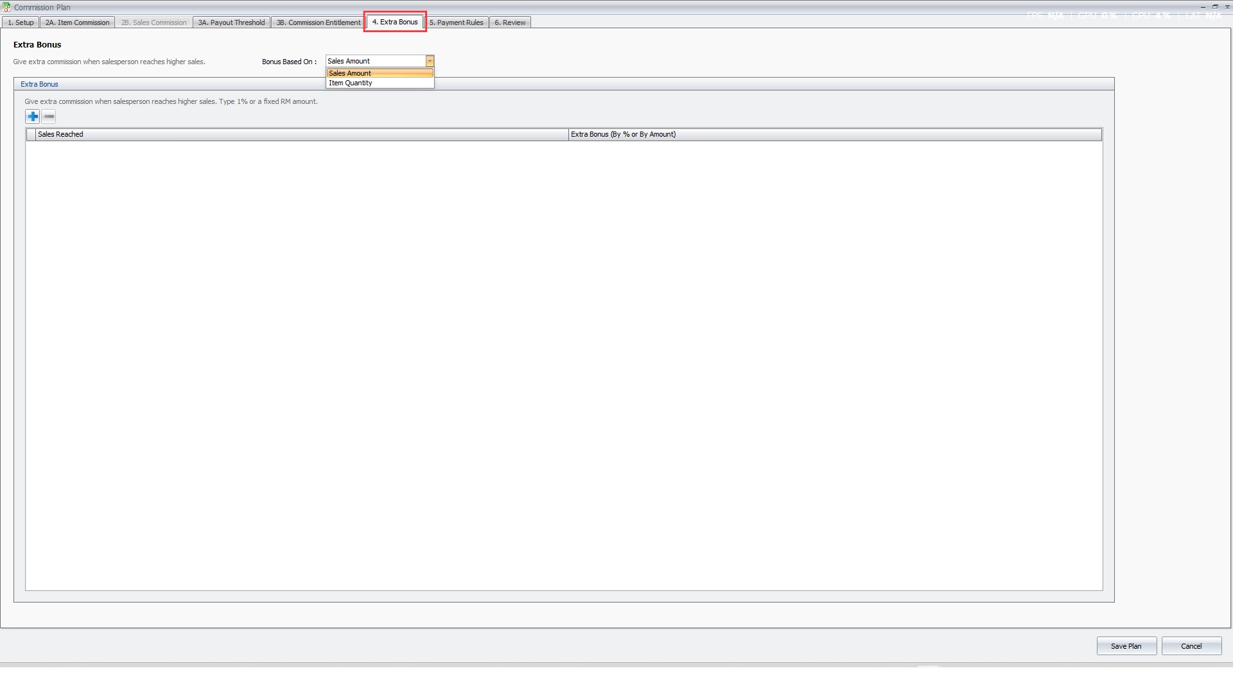Switch to 5. Payment Rules tab
Screen dimensions: 1233x693
click(456, 22)
